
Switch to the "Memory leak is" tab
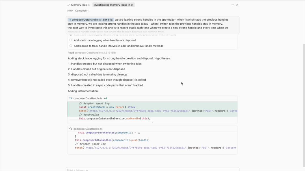[x=80, y=5]
